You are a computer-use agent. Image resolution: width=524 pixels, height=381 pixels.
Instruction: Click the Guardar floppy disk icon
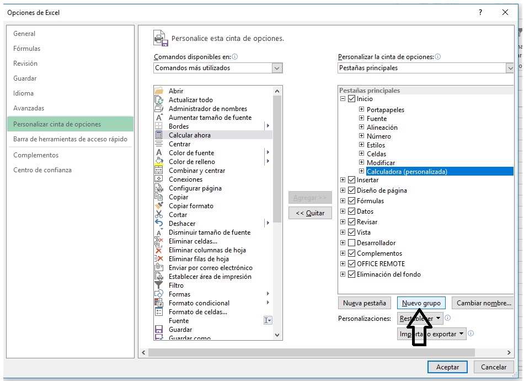(x=159, y=330)
